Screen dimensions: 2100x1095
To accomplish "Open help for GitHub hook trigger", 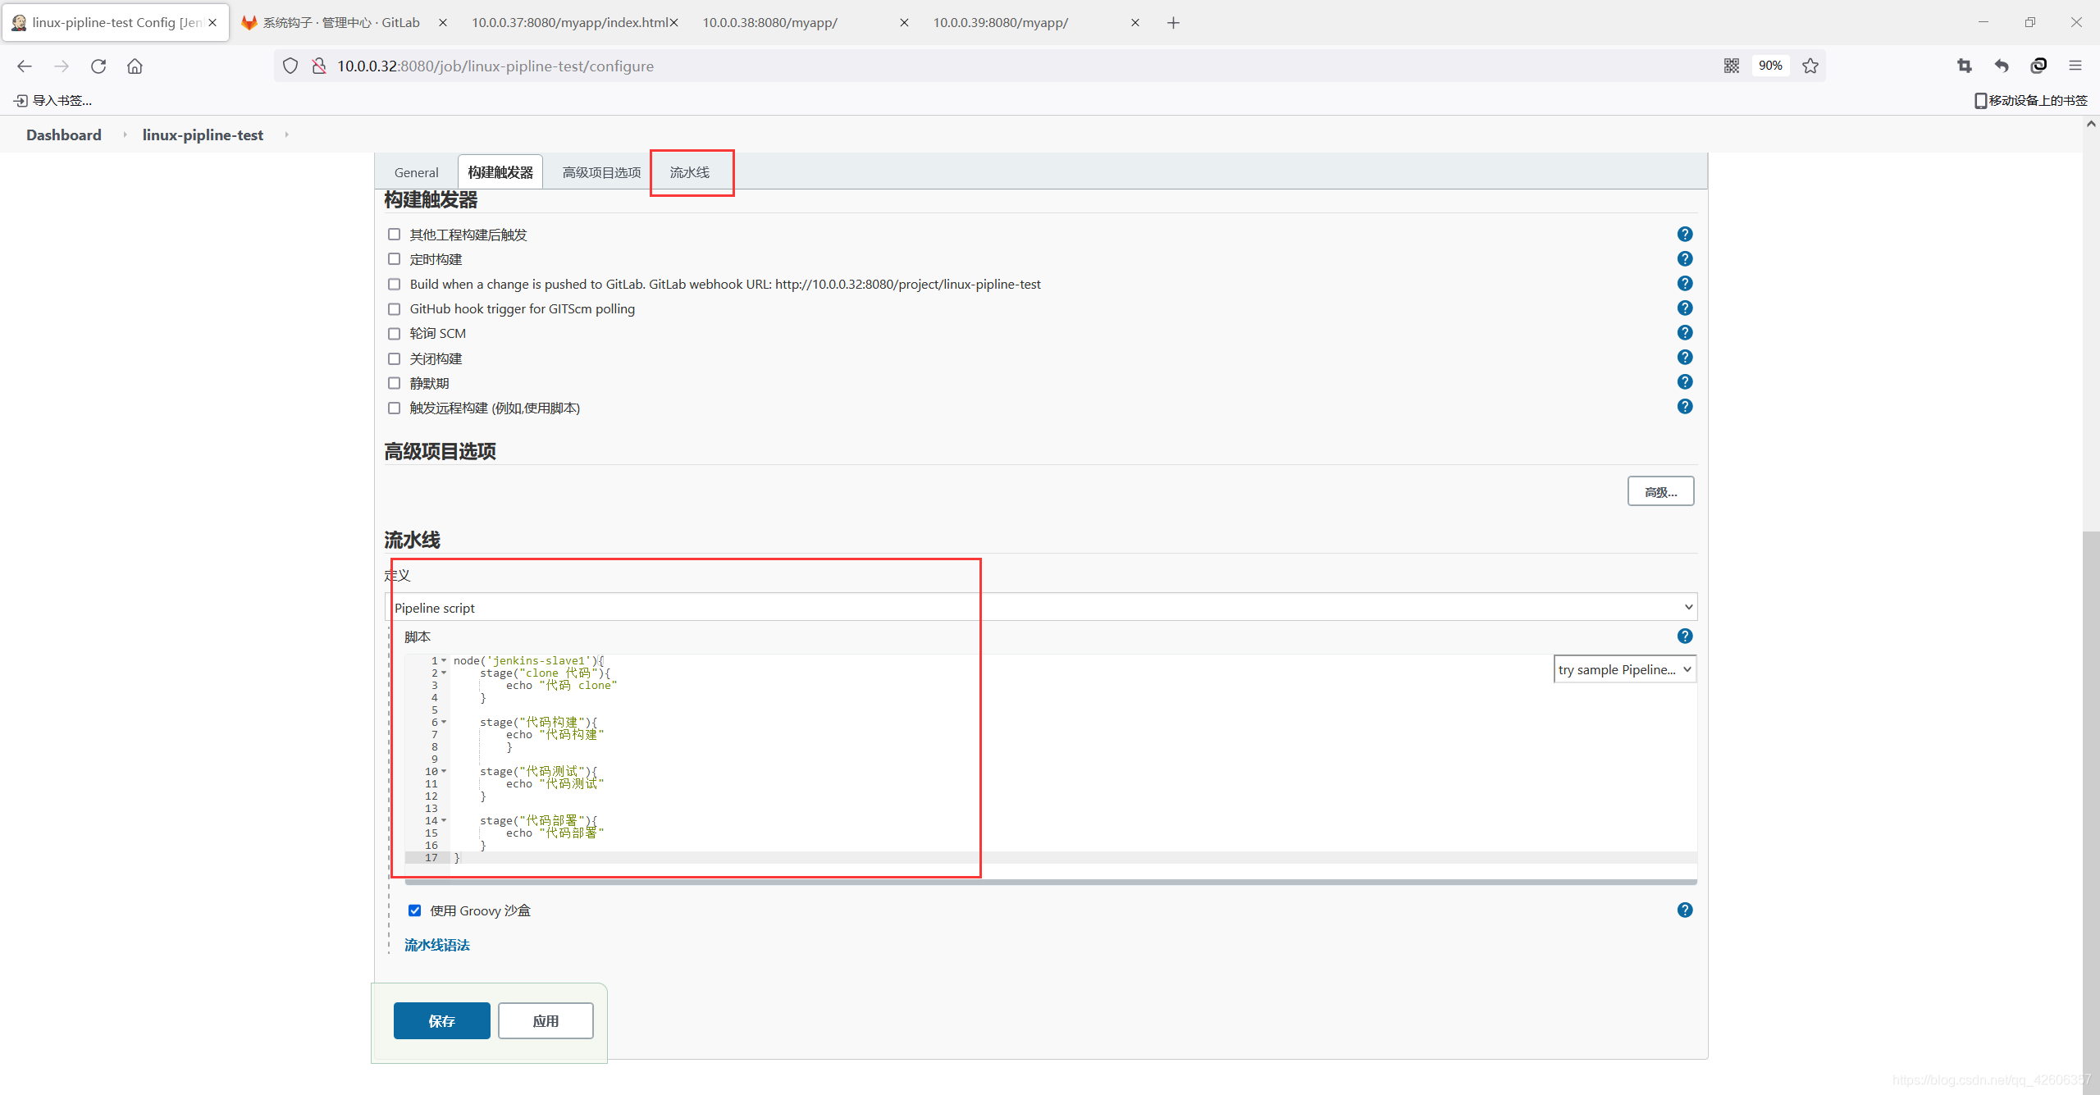I will (1685, 308).
